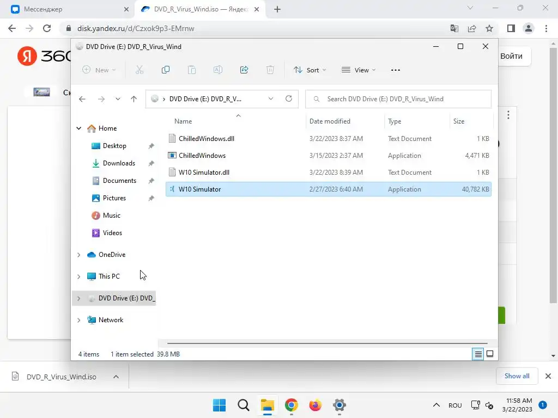Screen dimensions: 558x418
Task: Open the DVD_R_Virus_Wind.iso download options chevron
Action: coord(116,377)
